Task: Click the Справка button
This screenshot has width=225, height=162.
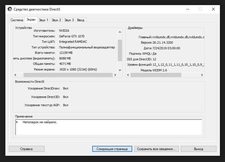Action: (x=27, y=149)
